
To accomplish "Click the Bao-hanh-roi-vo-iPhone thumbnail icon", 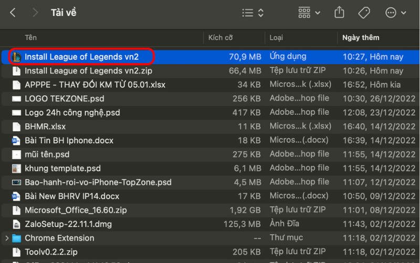I will pos(16,183).
